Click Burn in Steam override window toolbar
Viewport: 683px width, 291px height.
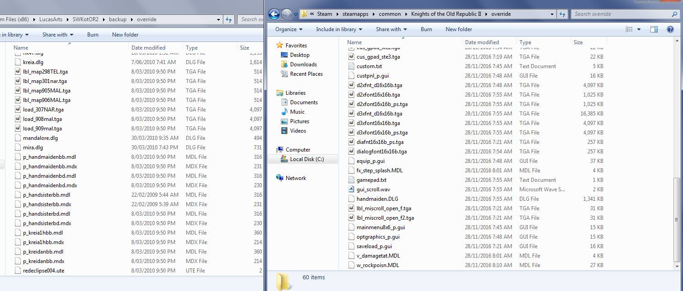tap(426, 29)
